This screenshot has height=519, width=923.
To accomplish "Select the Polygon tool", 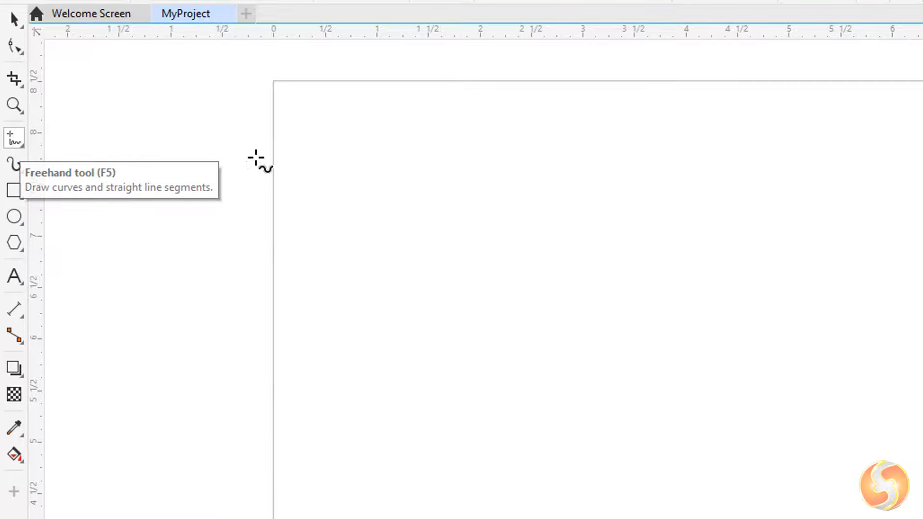I will tap(14, 243).
